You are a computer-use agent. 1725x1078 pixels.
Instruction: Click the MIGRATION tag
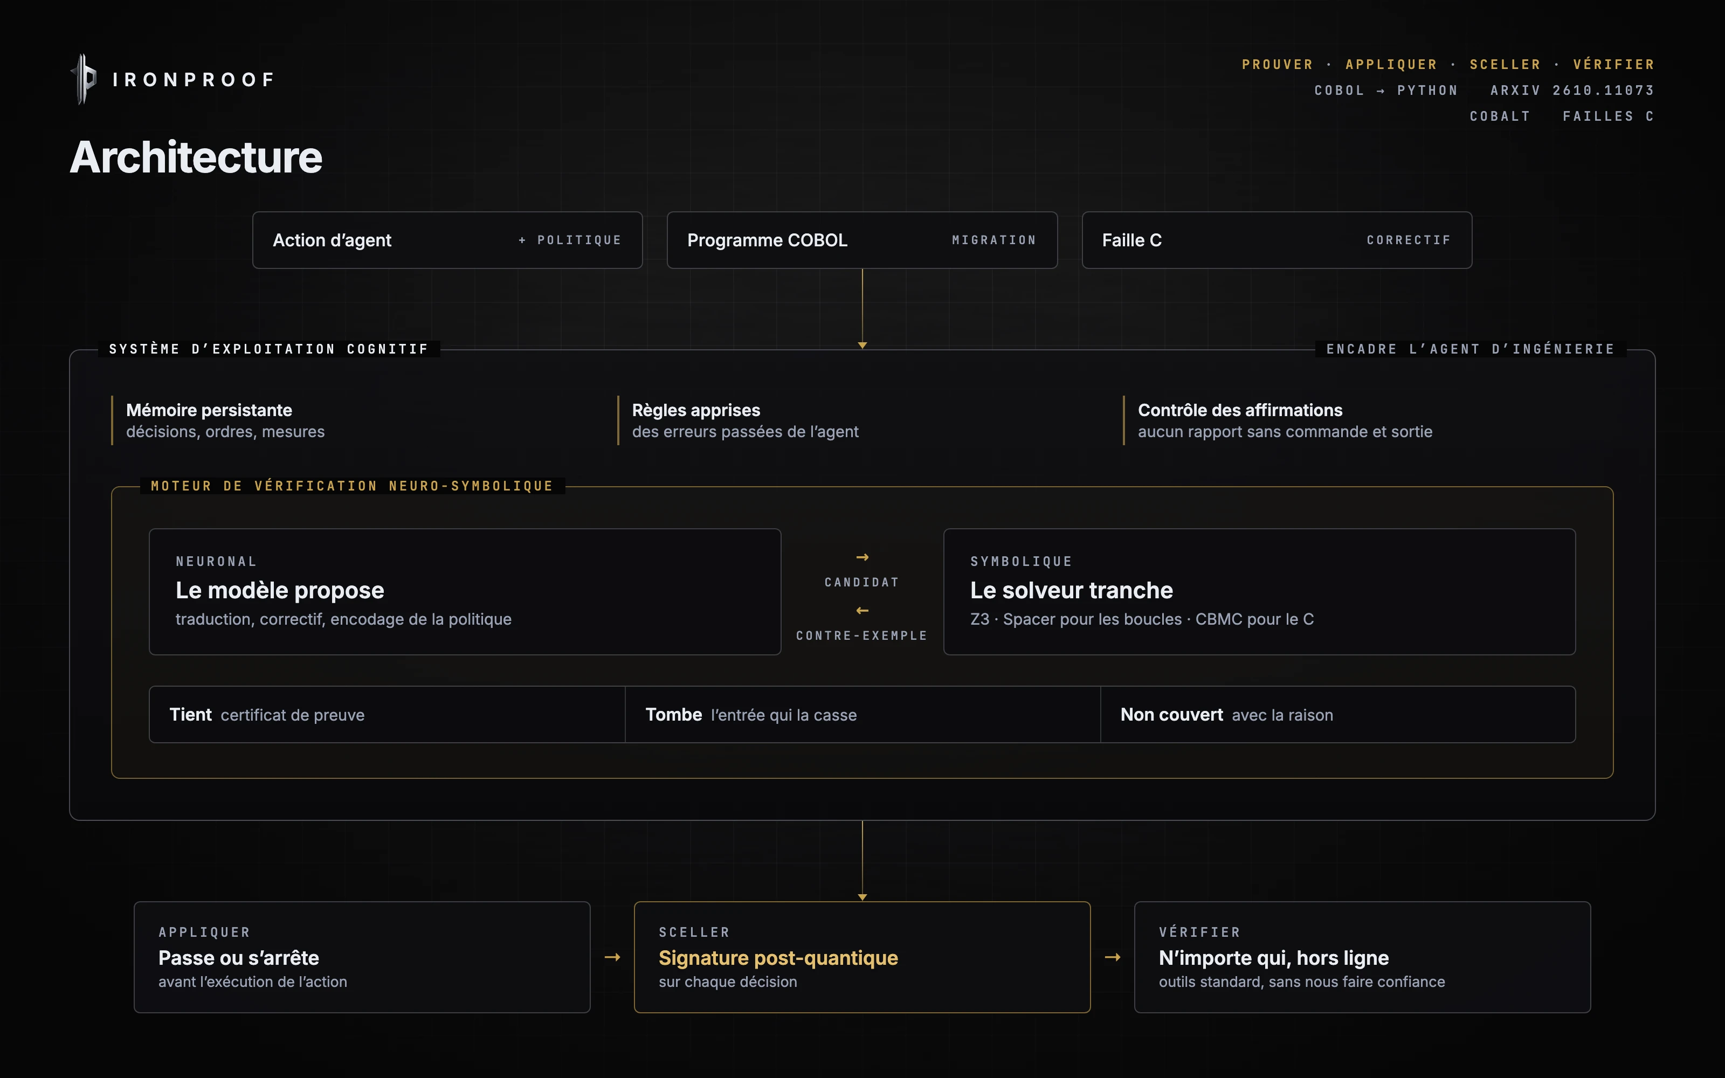(x=995, y=240)
